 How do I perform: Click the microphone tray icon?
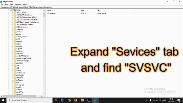pyautogui.click(x=150, y=100)
